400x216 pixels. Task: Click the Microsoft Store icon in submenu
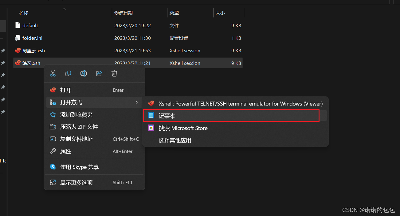(151, 128)
